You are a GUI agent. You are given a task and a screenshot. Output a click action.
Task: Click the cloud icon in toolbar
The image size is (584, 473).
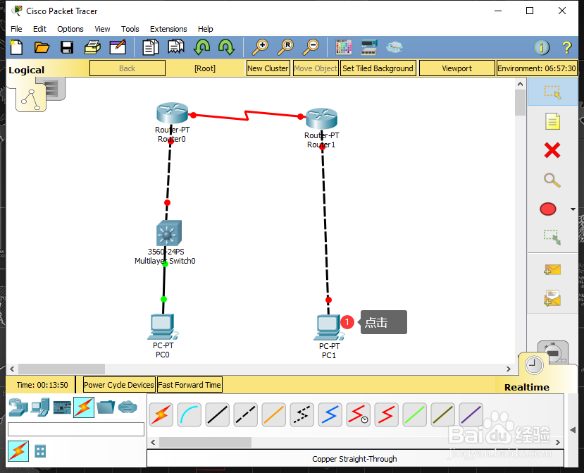394,47
